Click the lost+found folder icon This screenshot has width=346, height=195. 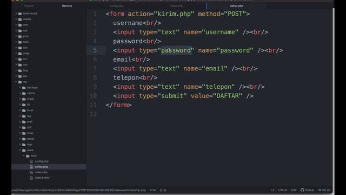tap(20, 14)
